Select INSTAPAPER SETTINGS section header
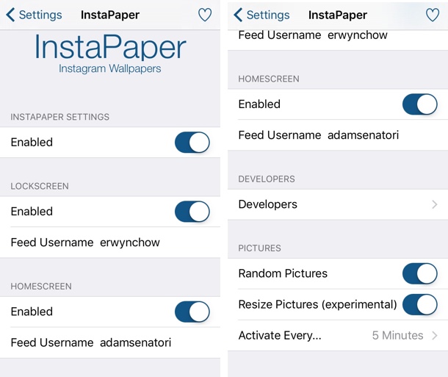Viewport: 448px width, 377px height. pos(60,117)
